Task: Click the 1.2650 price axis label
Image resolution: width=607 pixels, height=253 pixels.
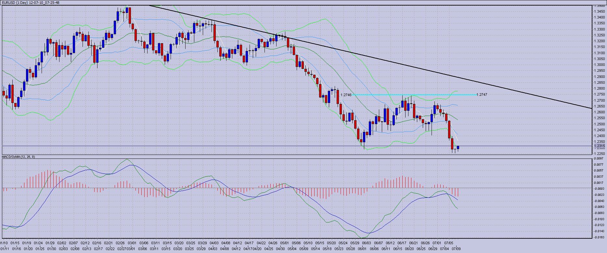Action: (600, 106)
